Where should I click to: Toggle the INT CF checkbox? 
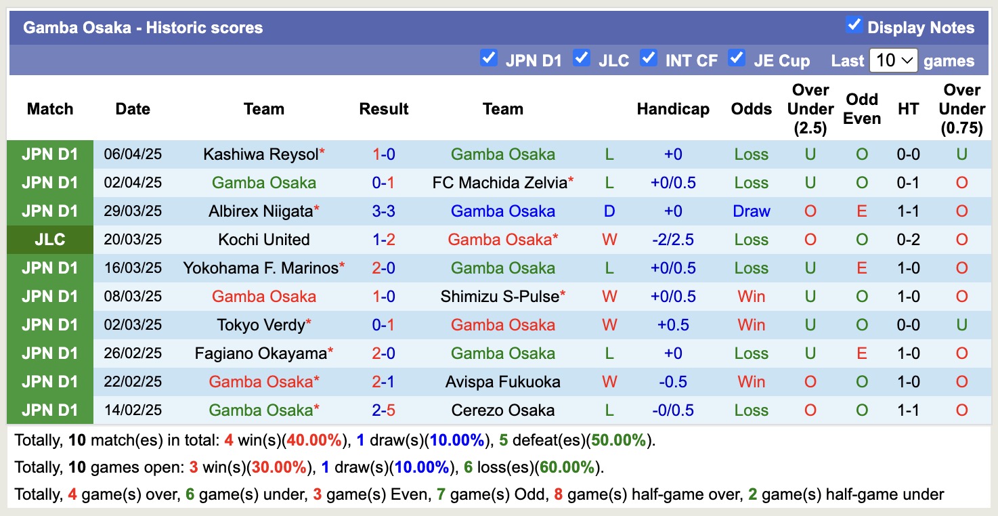pos(649,58)
